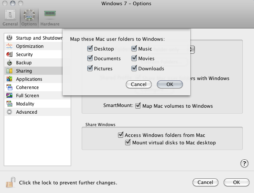
Task: Click 'Map these Mac user folders to Windows' heading
Action: pyautogui.click(x=117, y=39)
